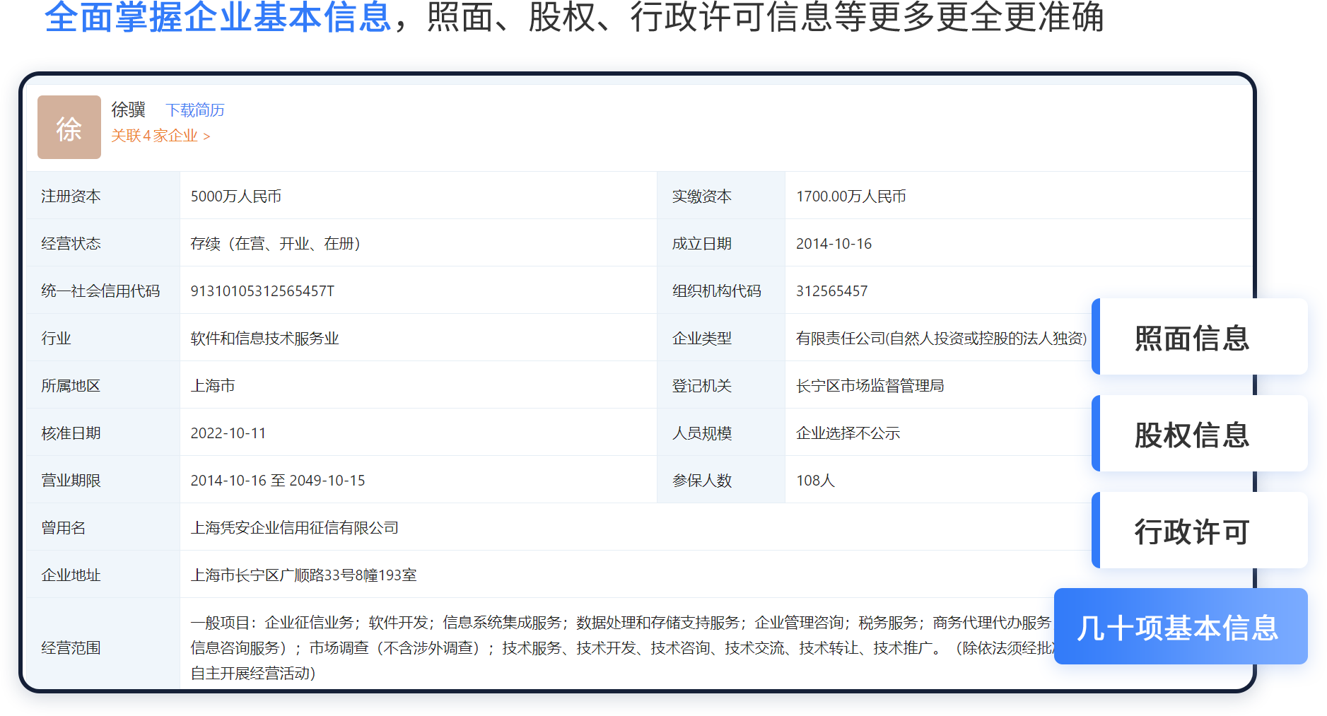Click the registered capital value 5000万人民币
The height and width of the screenshot is (716, 1327).
coord(235,196)
